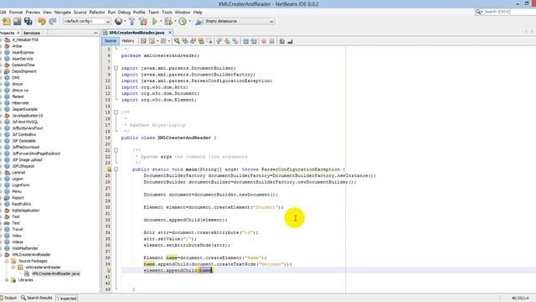Viewport: 536px width, 302px height.
Task: Switch the editor to History view
Action: 128,41
